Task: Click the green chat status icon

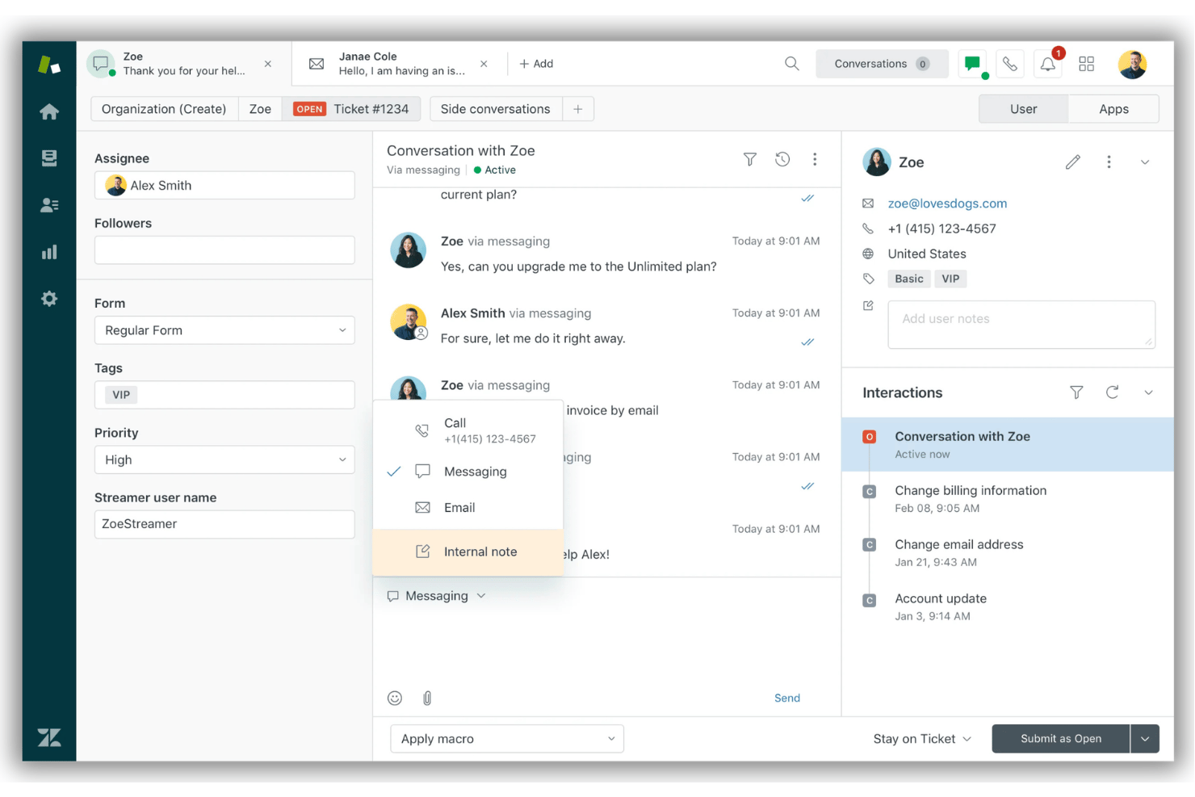Action: pyautogui.click(x=973, y=64)
